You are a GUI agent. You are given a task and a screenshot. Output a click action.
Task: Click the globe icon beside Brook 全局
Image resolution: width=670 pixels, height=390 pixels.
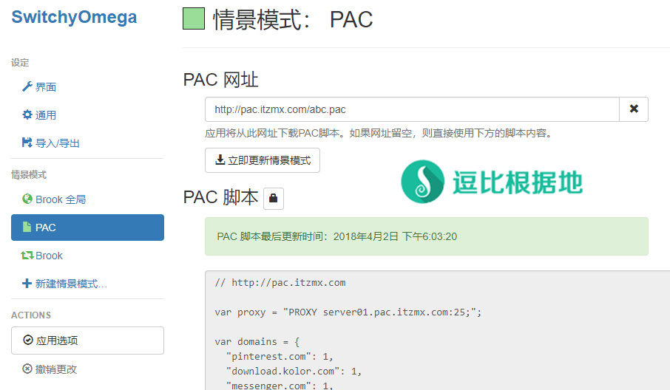pyautogui.click(x=27, y=199)
